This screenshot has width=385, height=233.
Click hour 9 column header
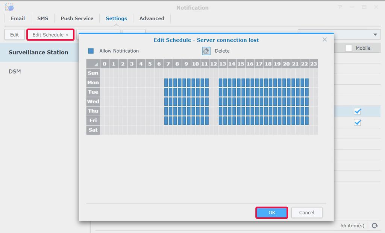[186, 64]
